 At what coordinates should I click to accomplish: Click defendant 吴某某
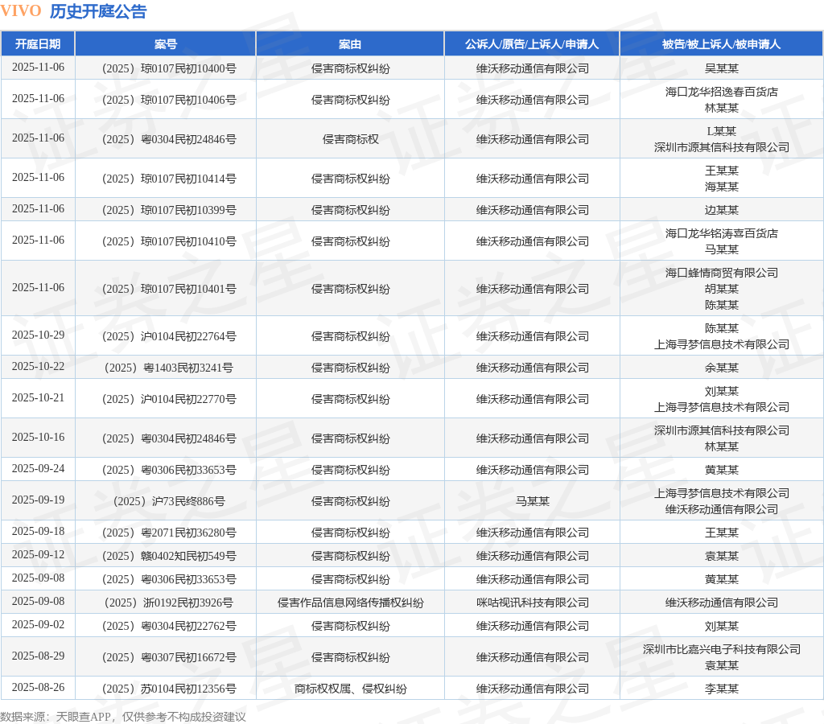click(x=722, y=68)
